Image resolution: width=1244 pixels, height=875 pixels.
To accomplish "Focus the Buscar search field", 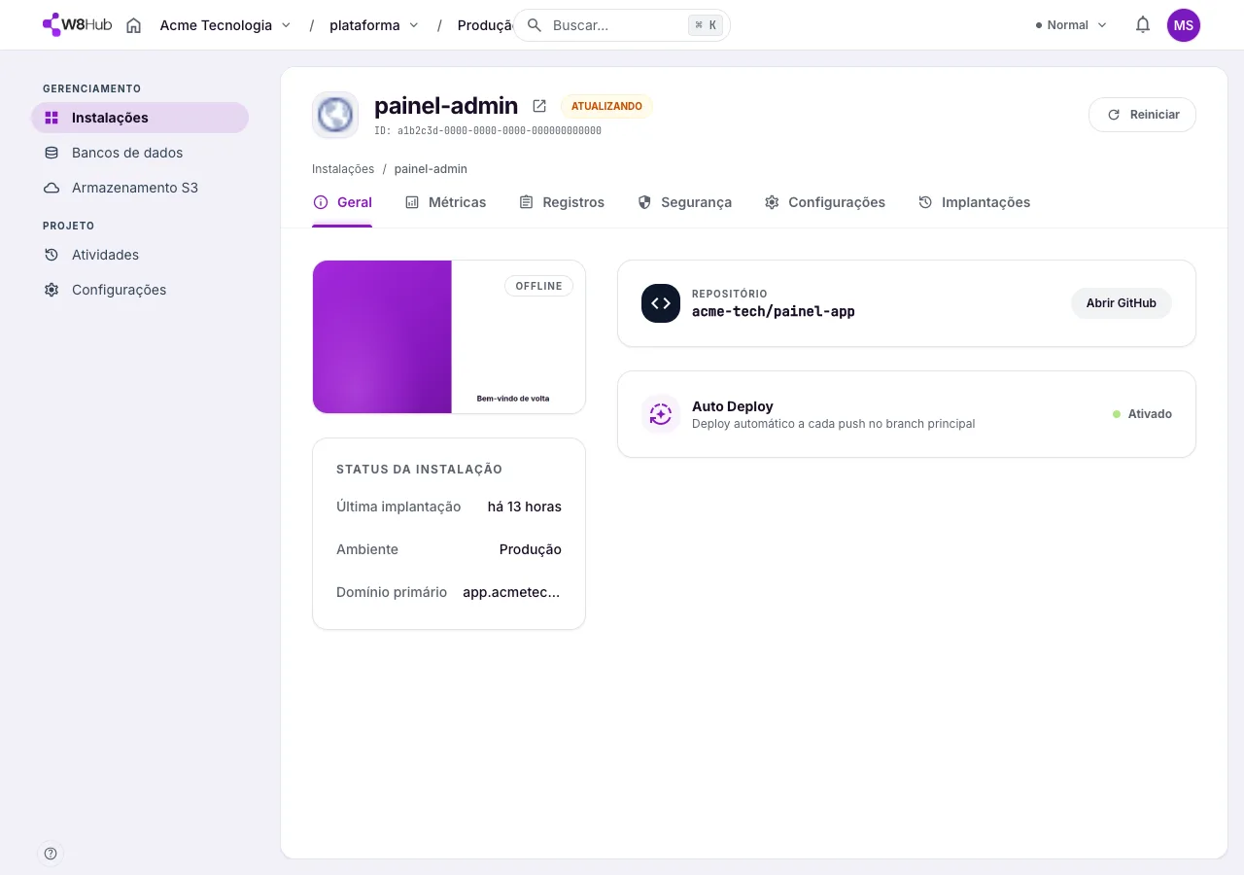I will point(622,25).
